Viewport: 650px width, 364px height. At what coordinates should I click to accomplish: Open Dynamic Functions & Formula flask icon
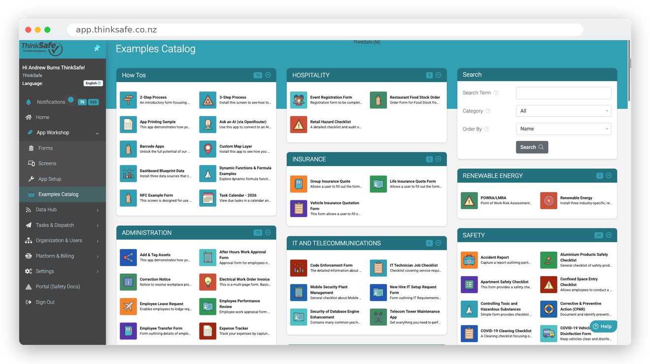(x=208, y=174)
